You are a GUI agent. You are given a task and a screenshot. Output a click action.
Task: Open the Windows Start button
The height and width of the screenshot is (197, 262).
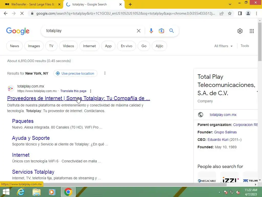[x=6, y=192]
